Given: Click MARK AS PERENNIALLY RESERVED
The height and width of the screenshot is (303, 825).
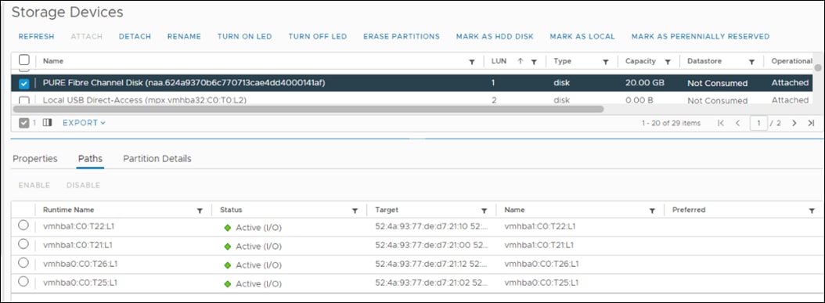Looking at the screenshot, I should point(701,36).
